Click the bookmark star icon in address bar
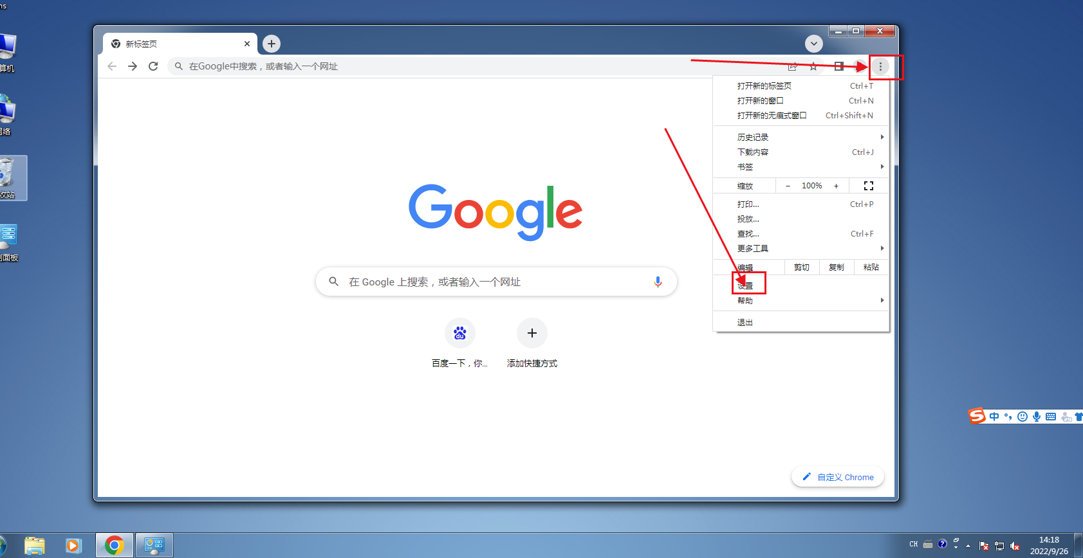This screenshot has width=1083, height=558. [813, 66]
